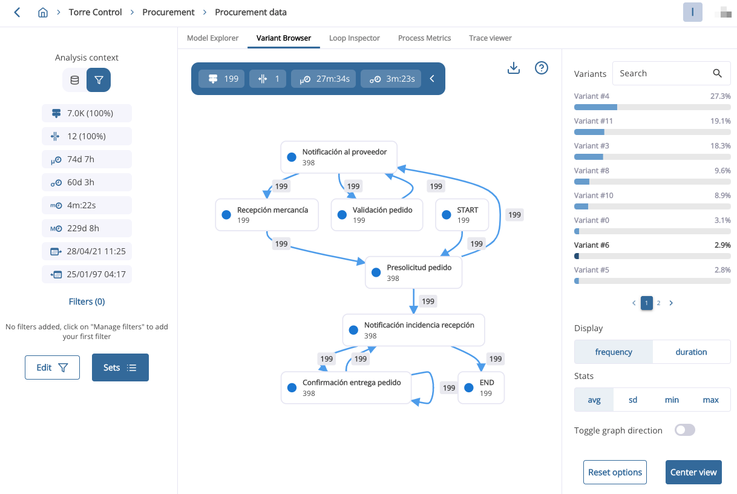Click the home icon in breadcrumb

click(x=43, y=12)
